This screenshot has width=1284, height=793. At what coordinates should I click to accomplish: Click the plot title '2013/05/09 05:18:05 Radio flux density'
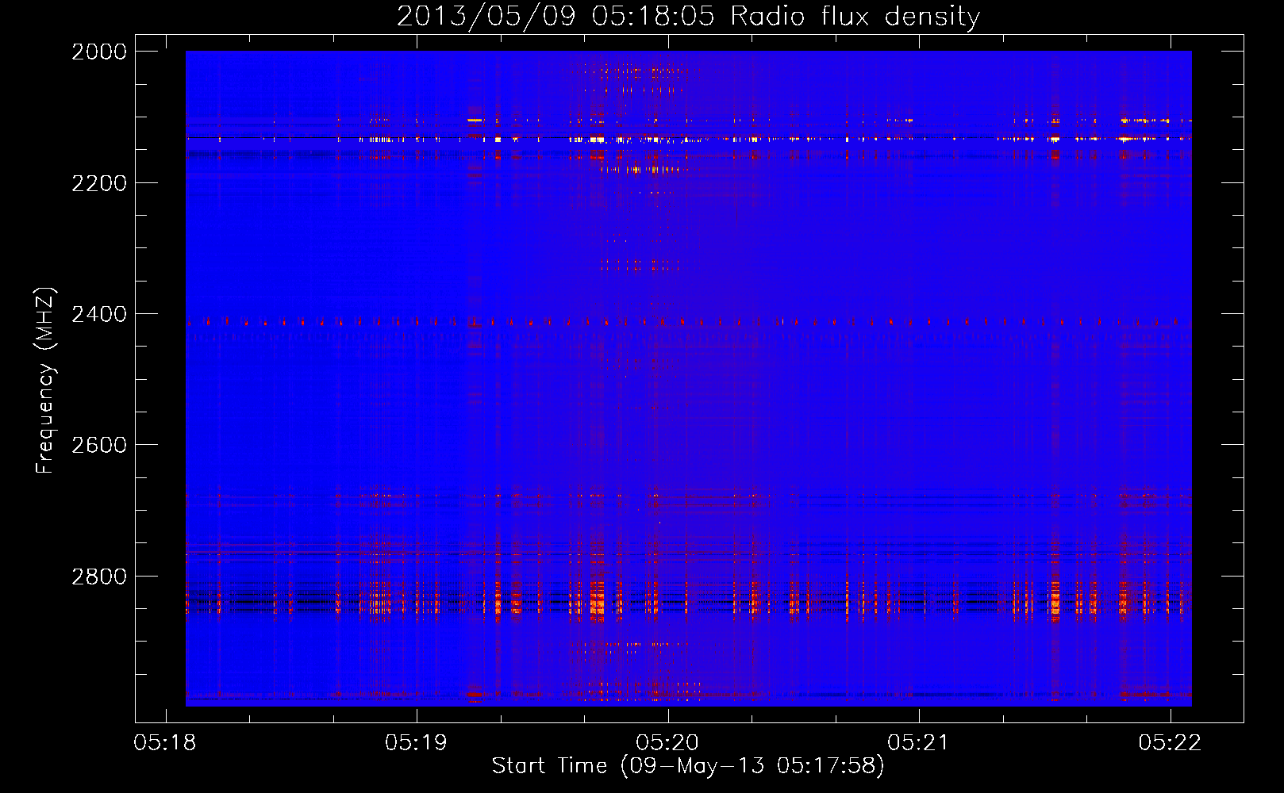pyautogui.click(x=688, y=17)
